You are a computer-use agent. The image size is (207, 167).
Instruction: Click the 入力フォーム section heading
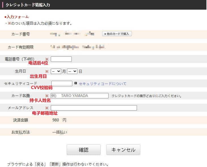click(16, 17)
